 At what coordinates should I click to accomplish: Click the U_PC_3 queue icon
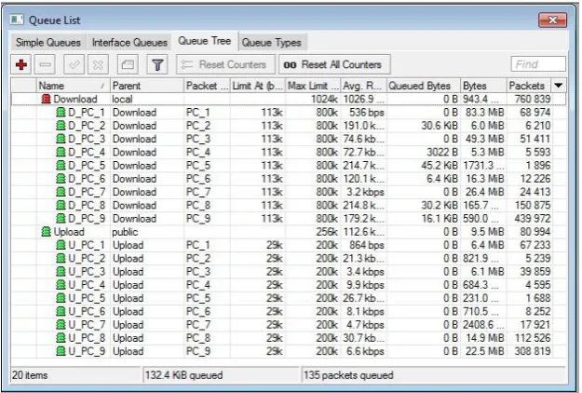pyautogui.click(x=61, y=272)
